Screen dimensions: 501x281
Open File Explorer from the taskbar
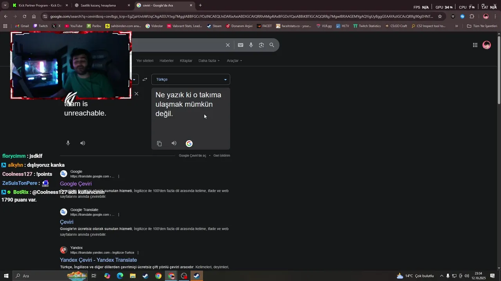(x=133, y=276)
